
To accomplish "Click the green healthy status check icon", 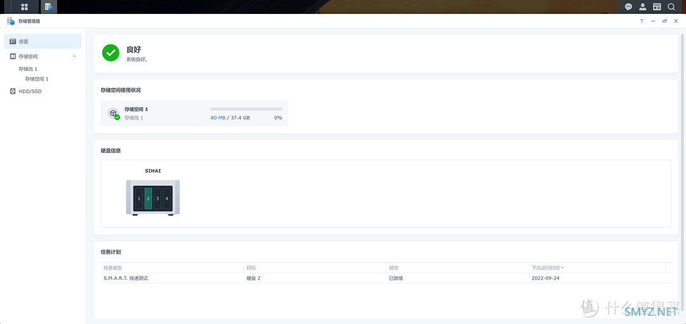I will pyautogui.click(x=111, y=53).
